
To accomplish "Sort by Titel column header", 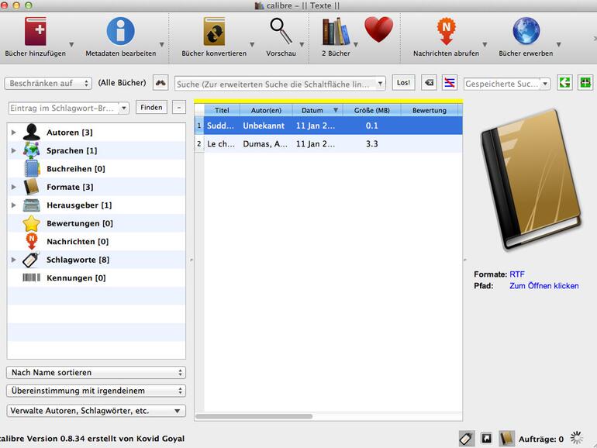I will coord(222,110).
